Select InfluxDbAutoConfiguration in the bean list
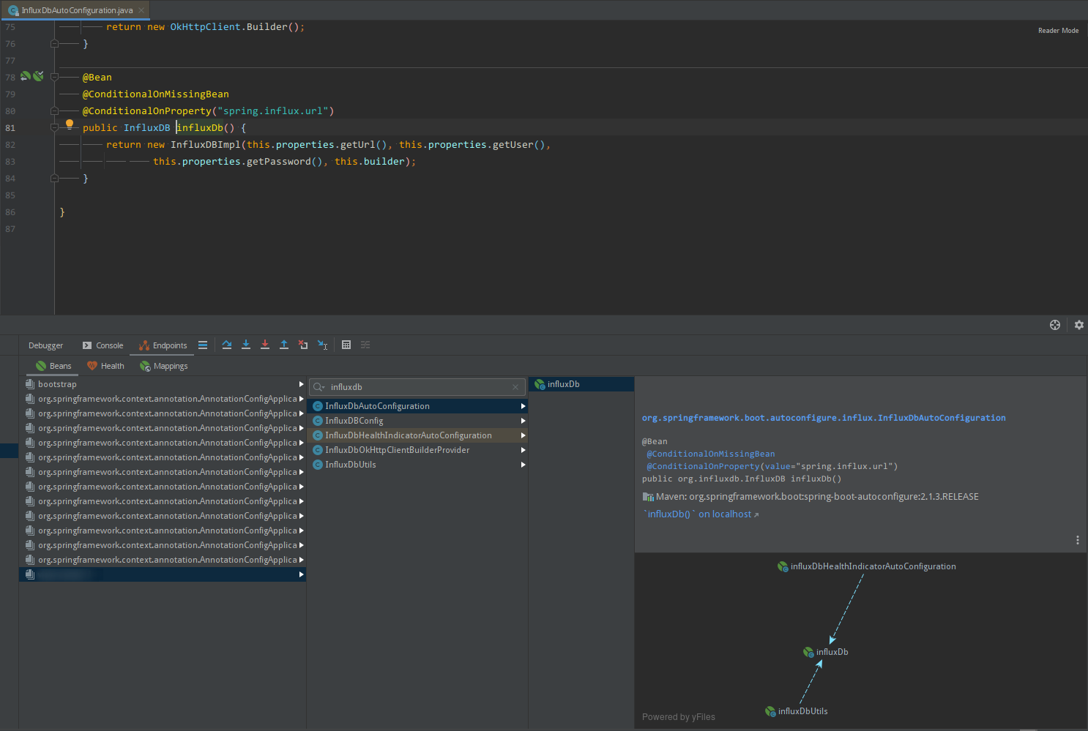1088x731 pixels. click(x=418, y=406)
